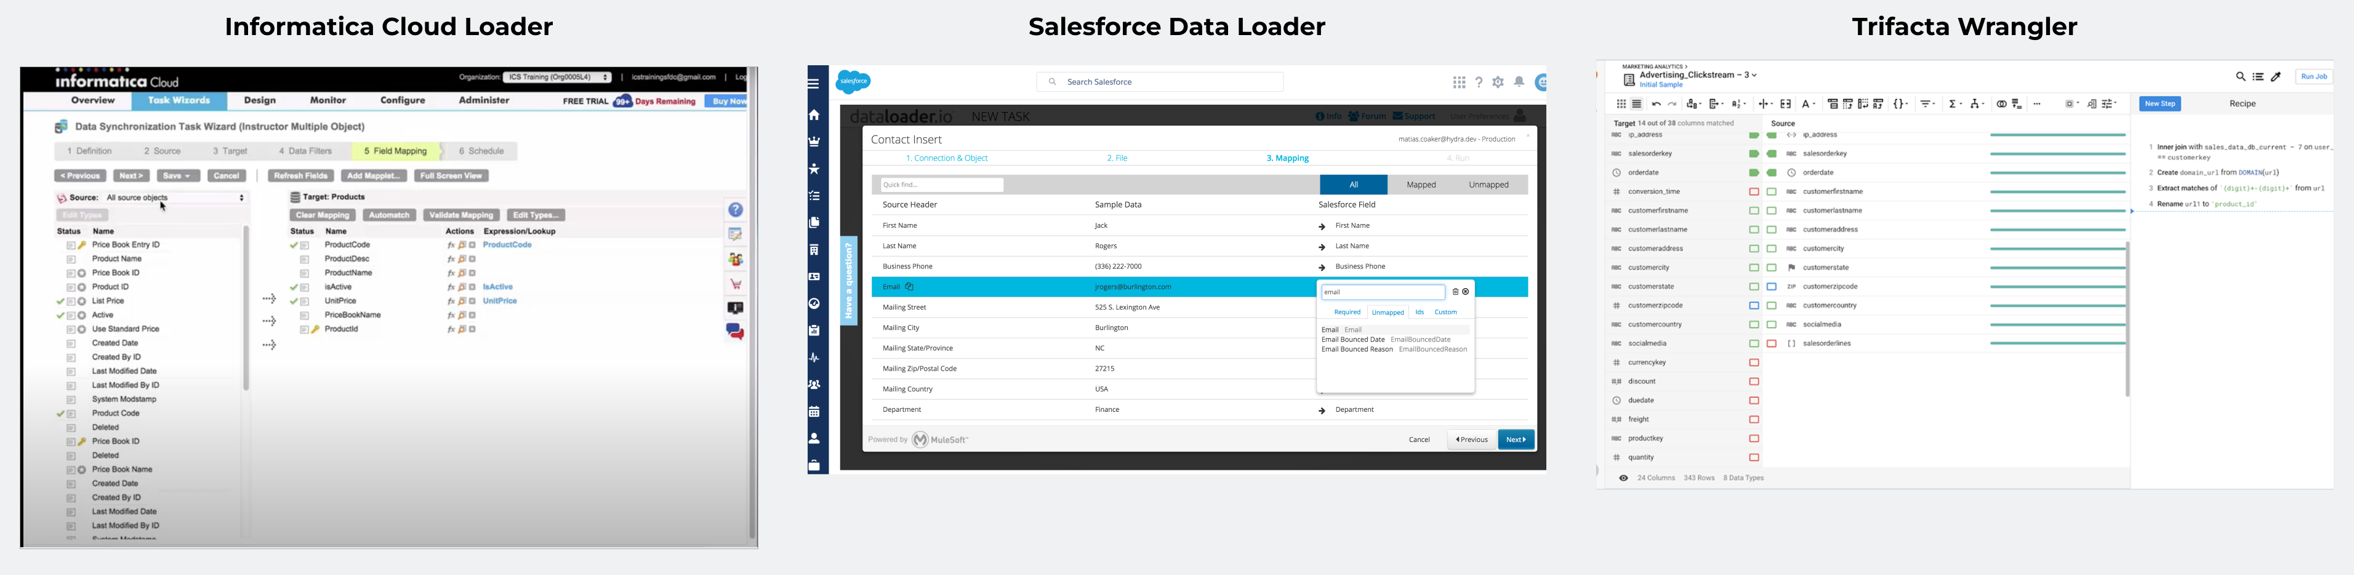Click star icon in Salesforce sidebar

coord(814,169)
